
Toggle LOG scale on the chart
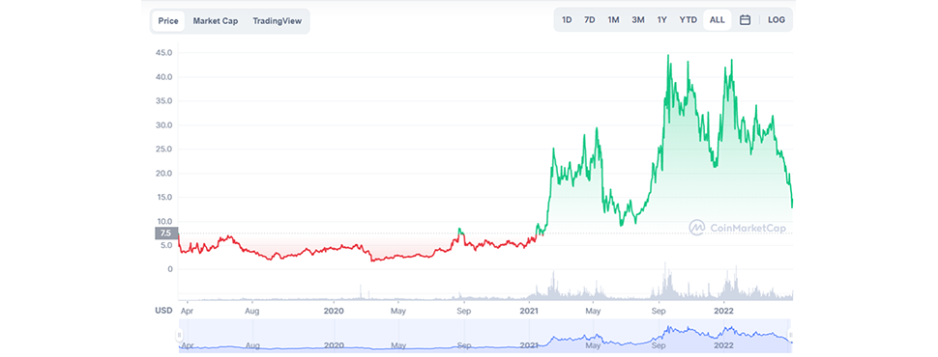tap(776, 19)
